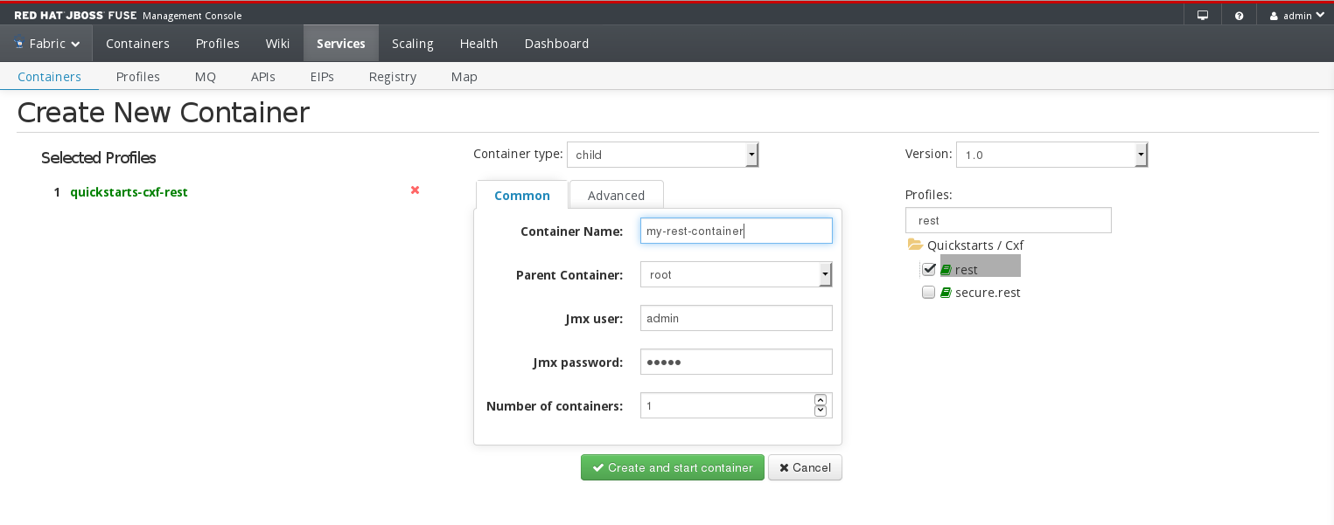Click the monitor icon in top bar
The width and height of the screenshot is (1334, 525).
click(x=1203, y=16)
